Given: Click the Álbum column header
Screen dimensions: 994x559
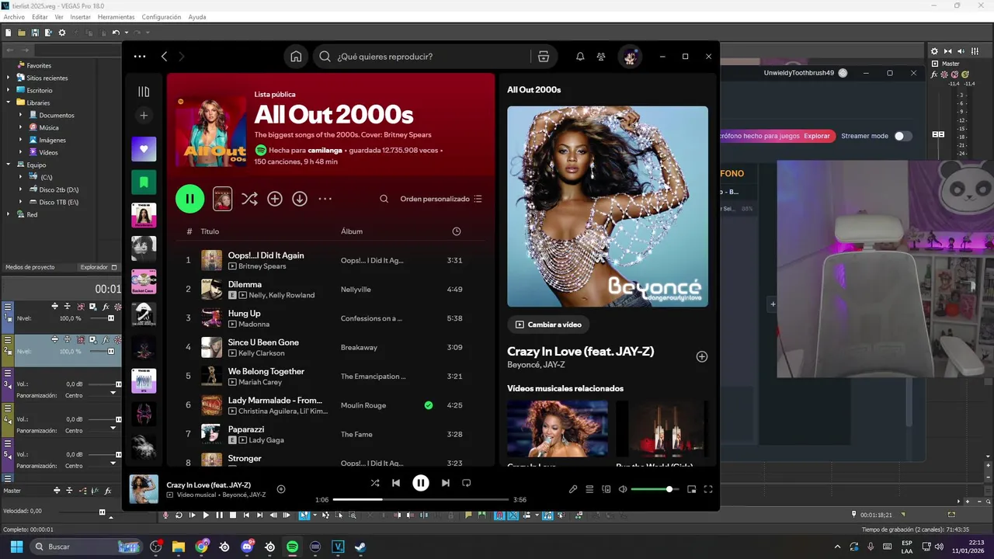Looking at the screenshot, I should [352, 231].
